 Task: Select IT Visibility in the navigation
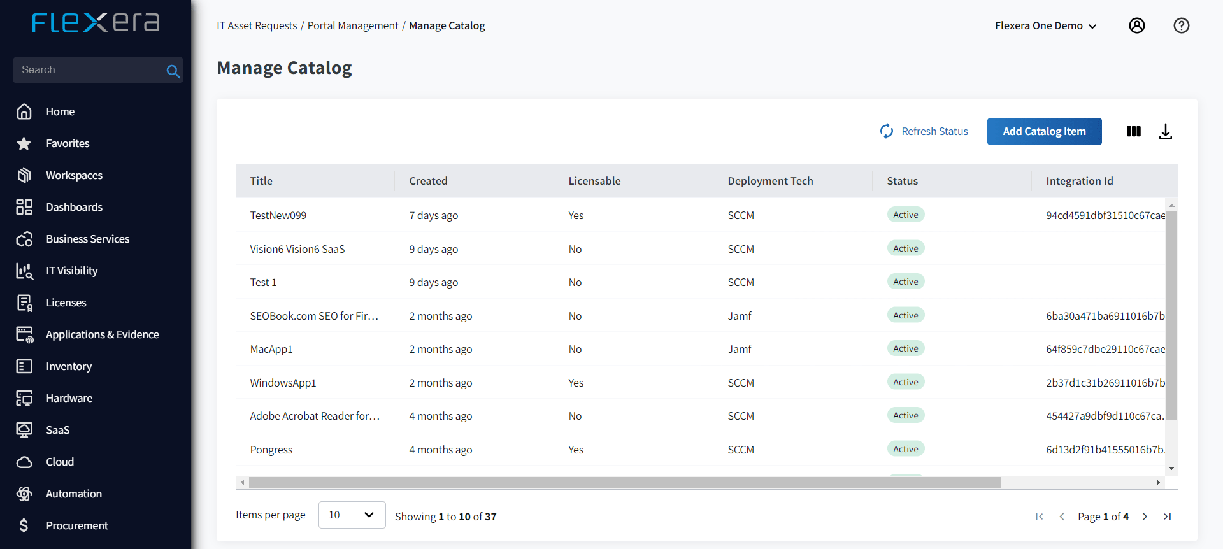click(71, 271)
